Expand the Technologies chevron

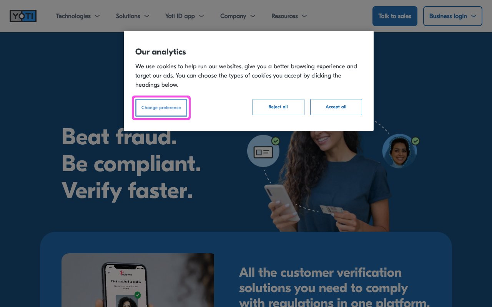[x=97, y=16]
